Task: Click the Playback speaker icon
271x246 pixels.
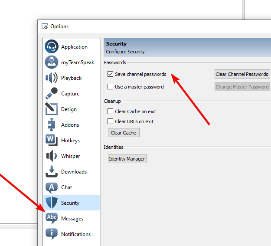Action: tap(52, 78)
